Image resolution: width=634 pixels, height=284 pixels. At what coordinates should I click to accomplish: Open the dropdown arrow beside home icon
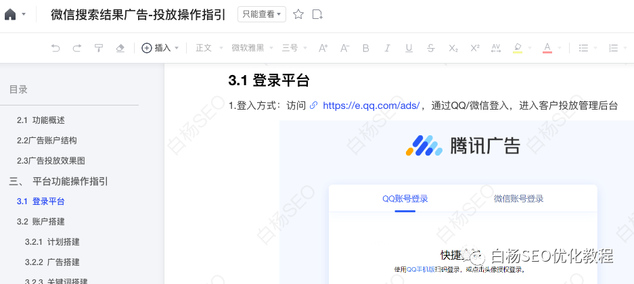pos(24,15)
